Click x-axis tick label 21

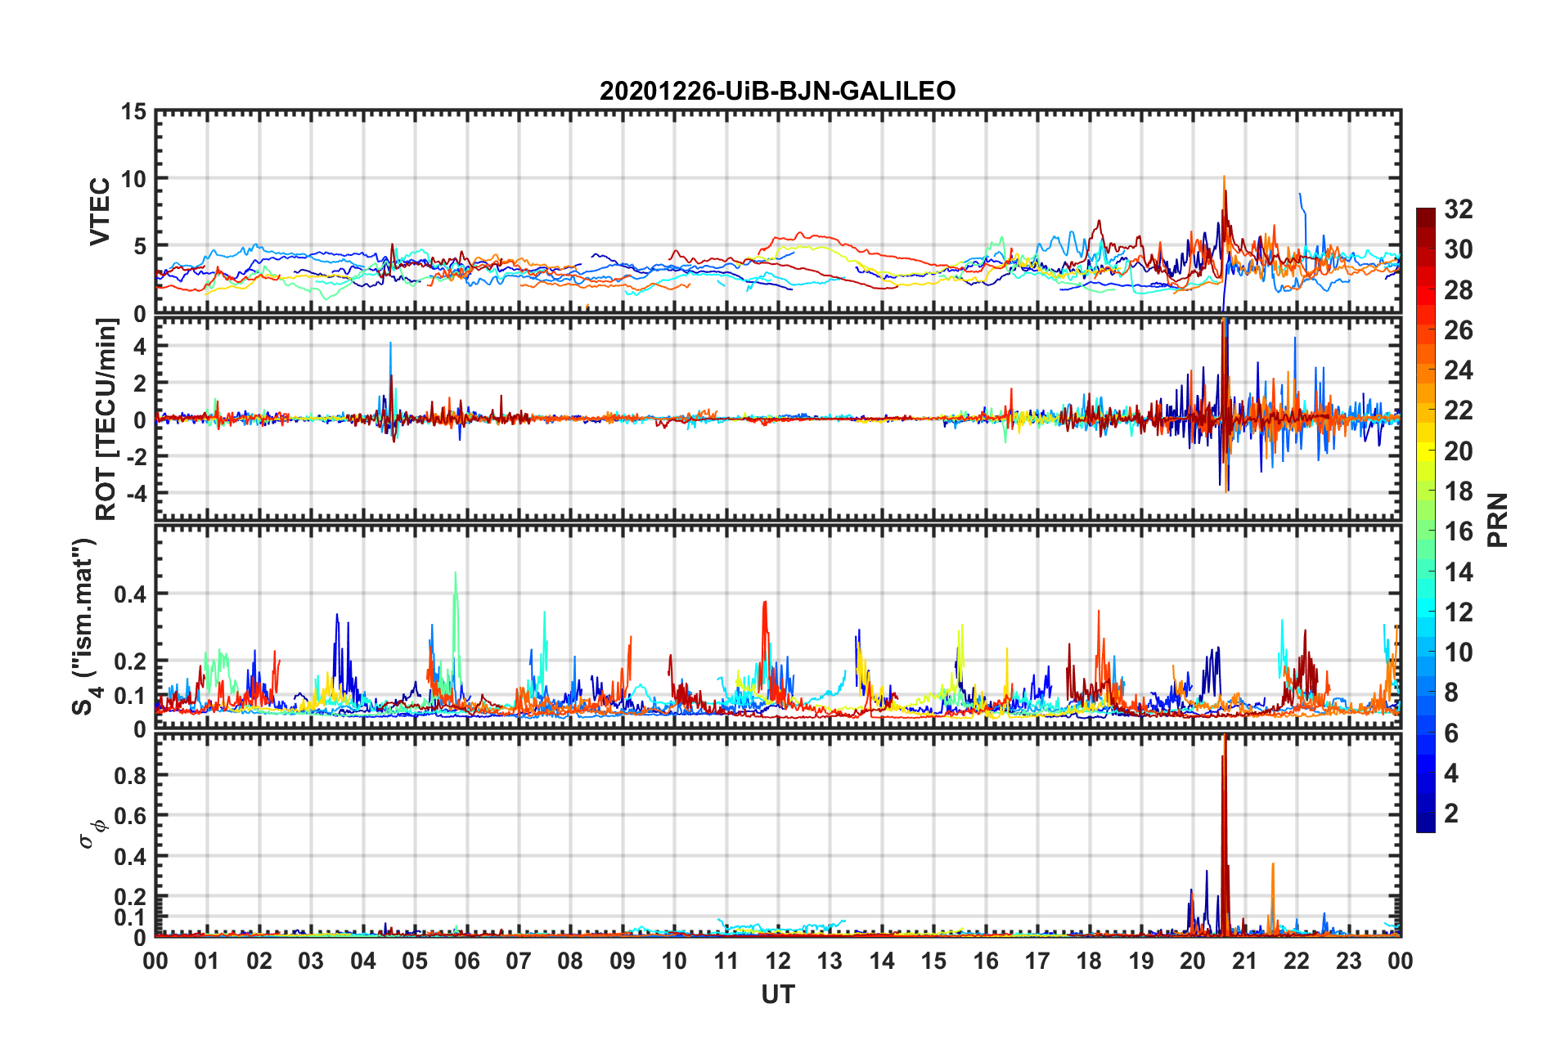pos(1244,961)
